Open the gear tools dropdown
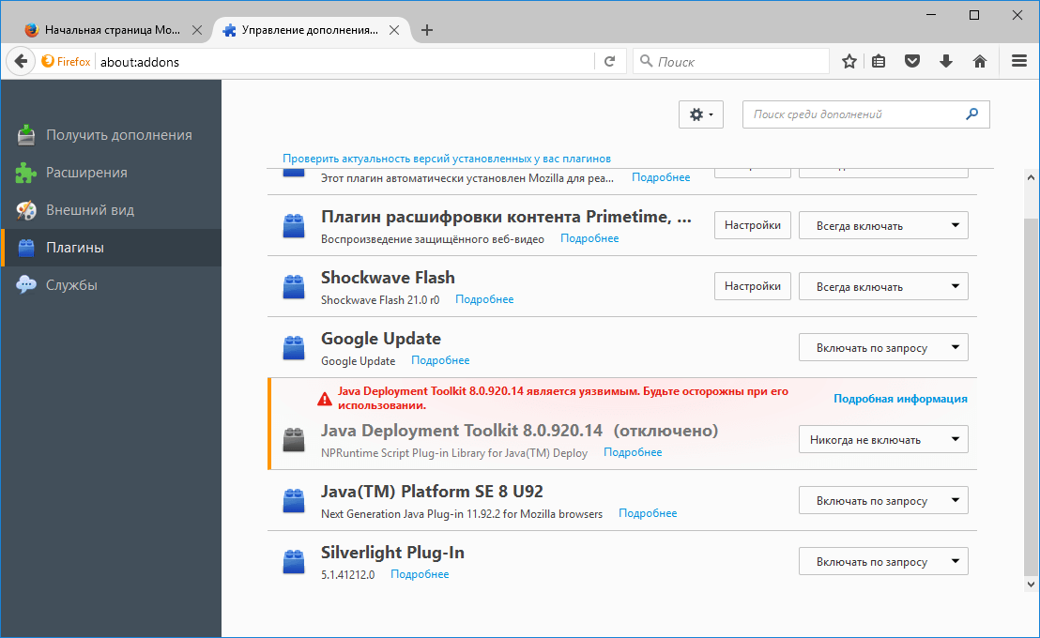 point(700,114)
